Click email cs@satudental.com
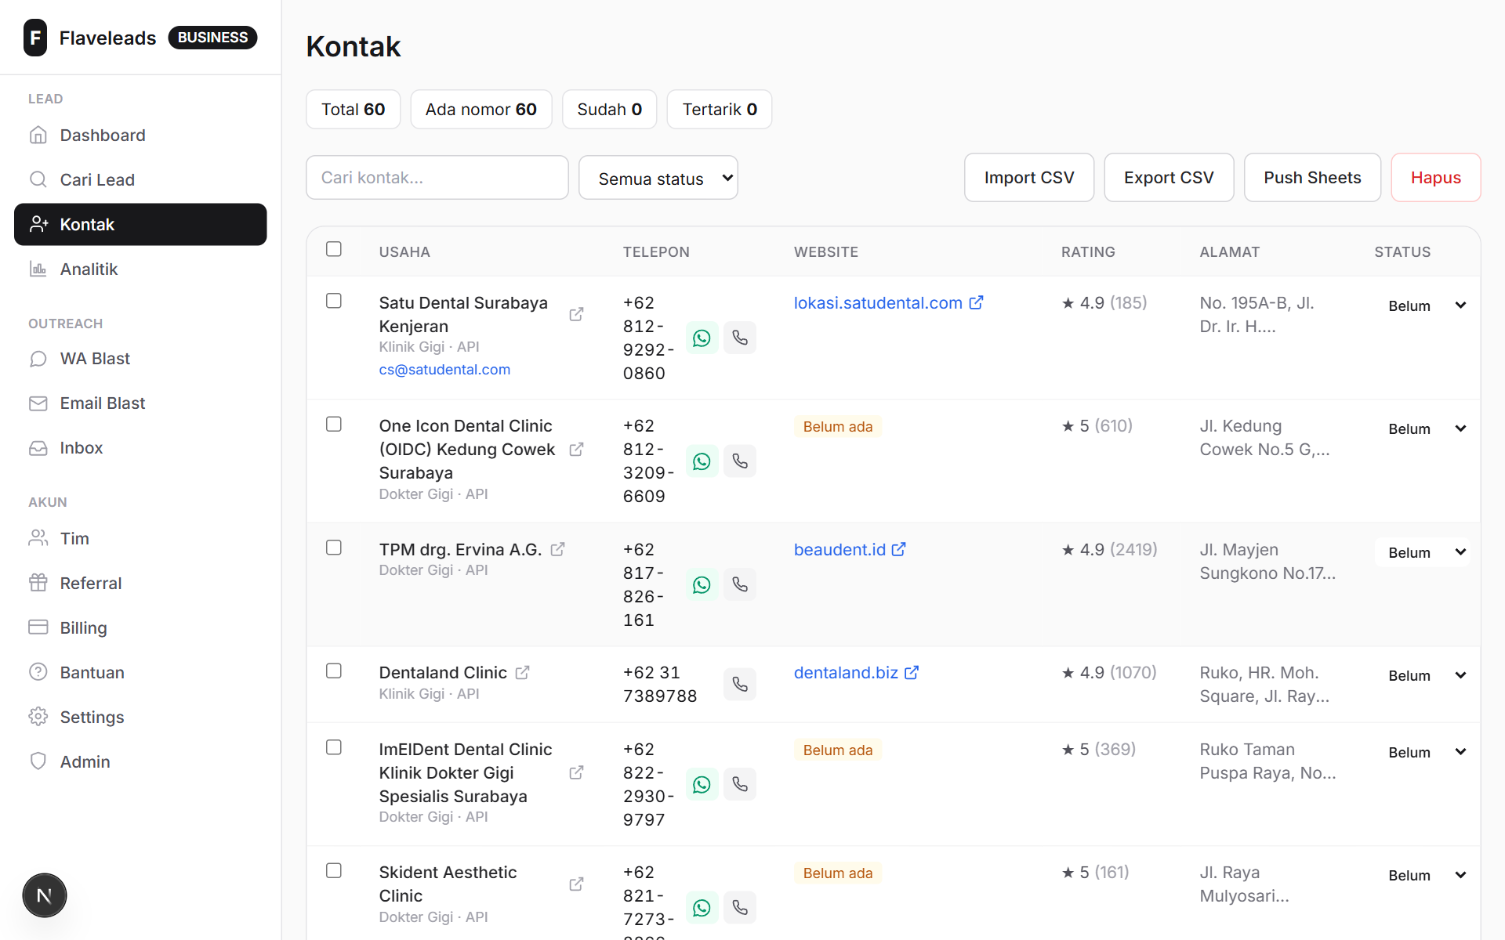1505x940 pixels. point(444,369)
